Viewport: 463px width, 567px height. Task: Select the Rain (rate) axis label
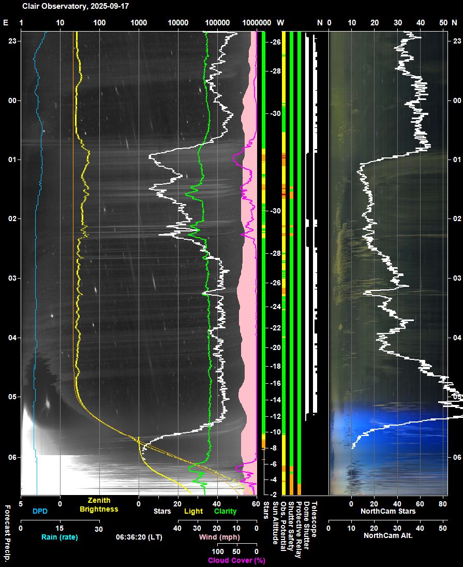coord(59,537)
